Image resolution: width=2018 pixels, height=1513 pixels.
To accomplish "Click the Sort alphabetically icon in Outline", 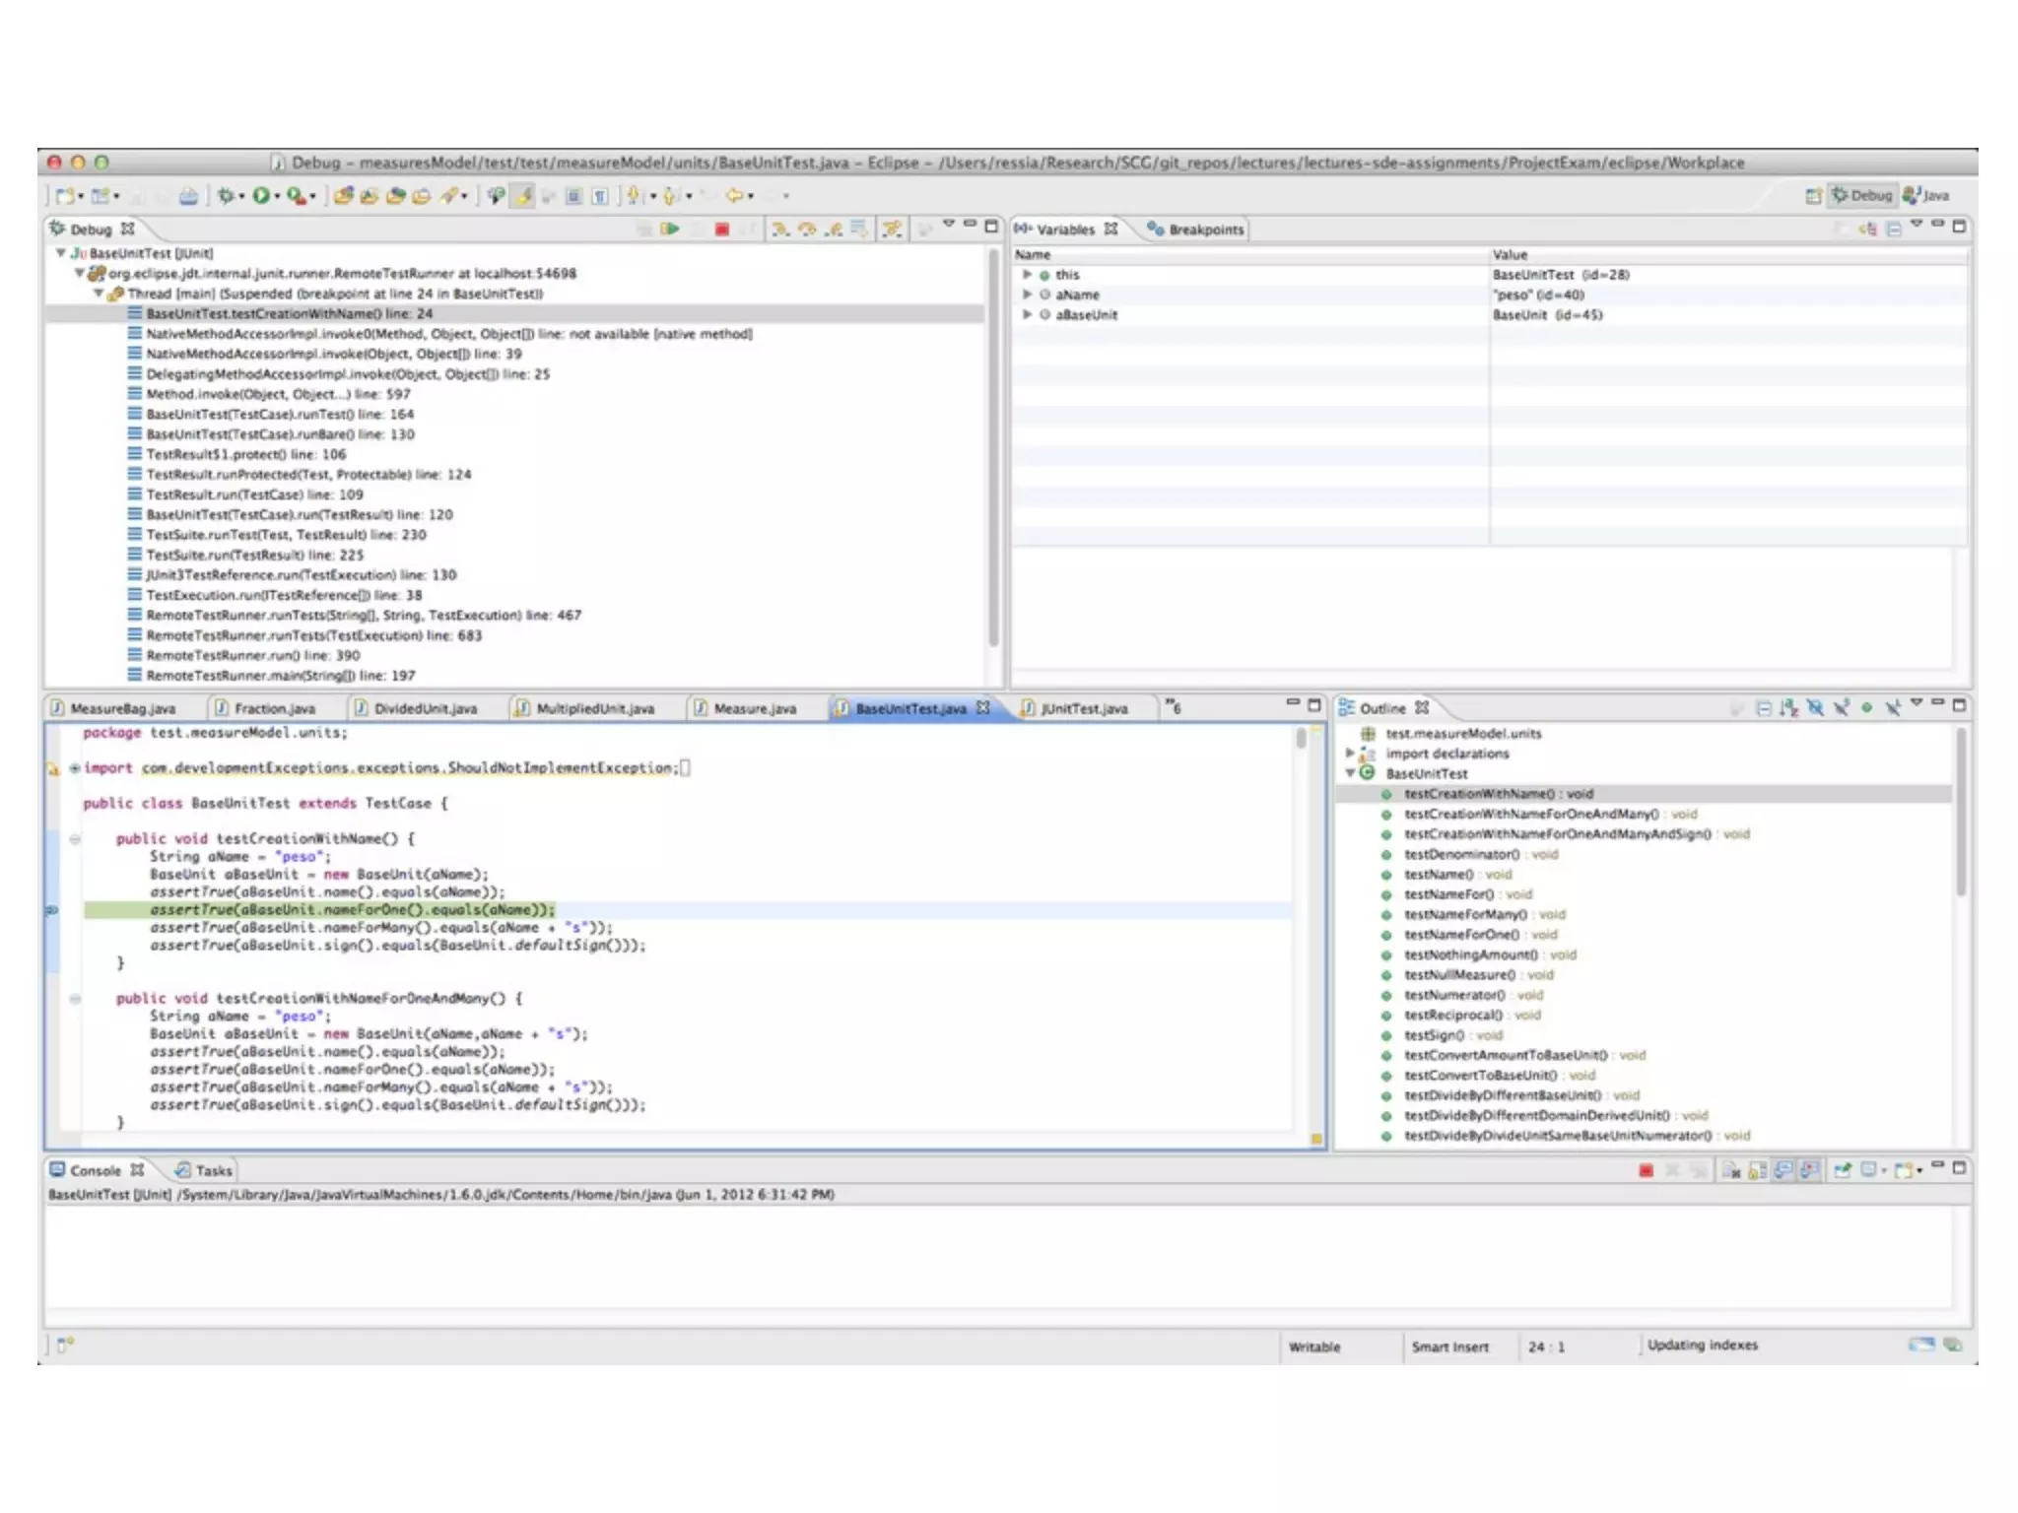I will (x=1788, y=708).
